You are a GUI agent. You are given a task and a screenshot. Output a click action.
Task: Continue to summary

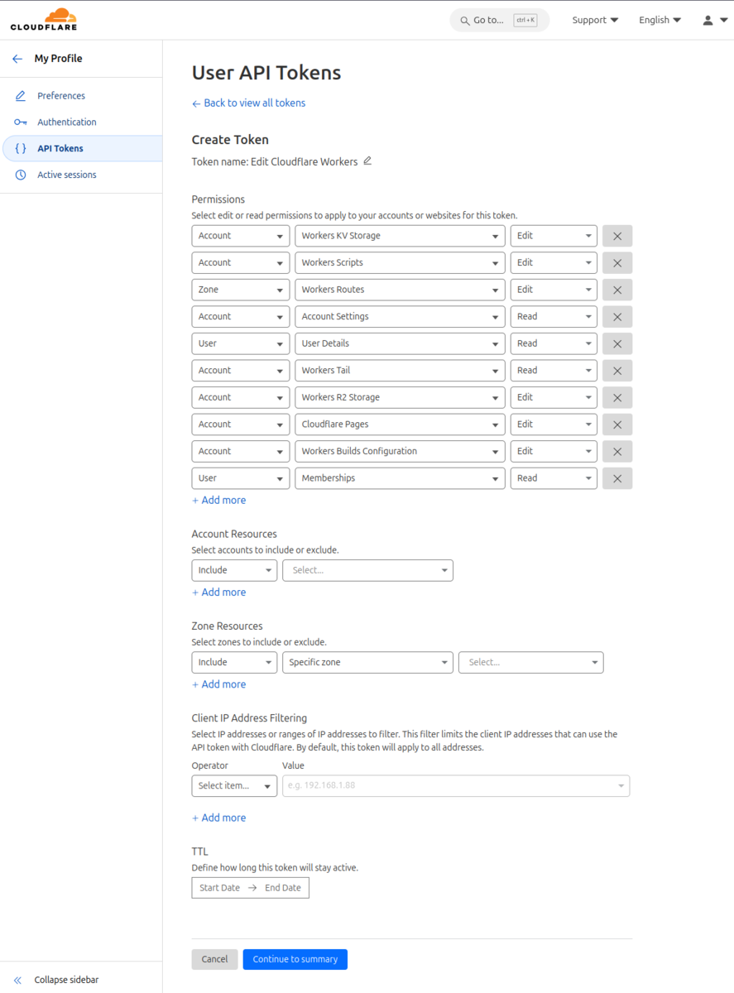295,959
